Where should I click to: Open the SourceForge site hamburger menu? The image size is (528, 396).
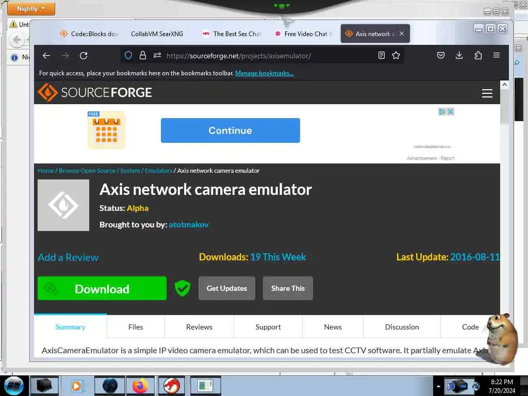pyautogui.click(x=487, y=93)
